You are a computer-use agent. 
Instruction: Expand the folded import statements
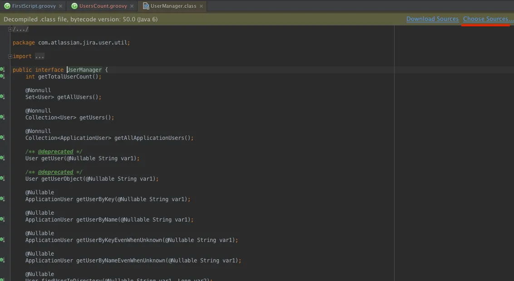(x=10, y=56)
